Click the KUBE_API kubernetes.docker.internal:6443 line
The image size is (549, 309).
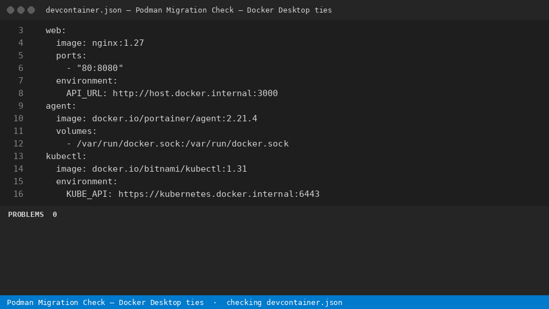coord(193,195)
